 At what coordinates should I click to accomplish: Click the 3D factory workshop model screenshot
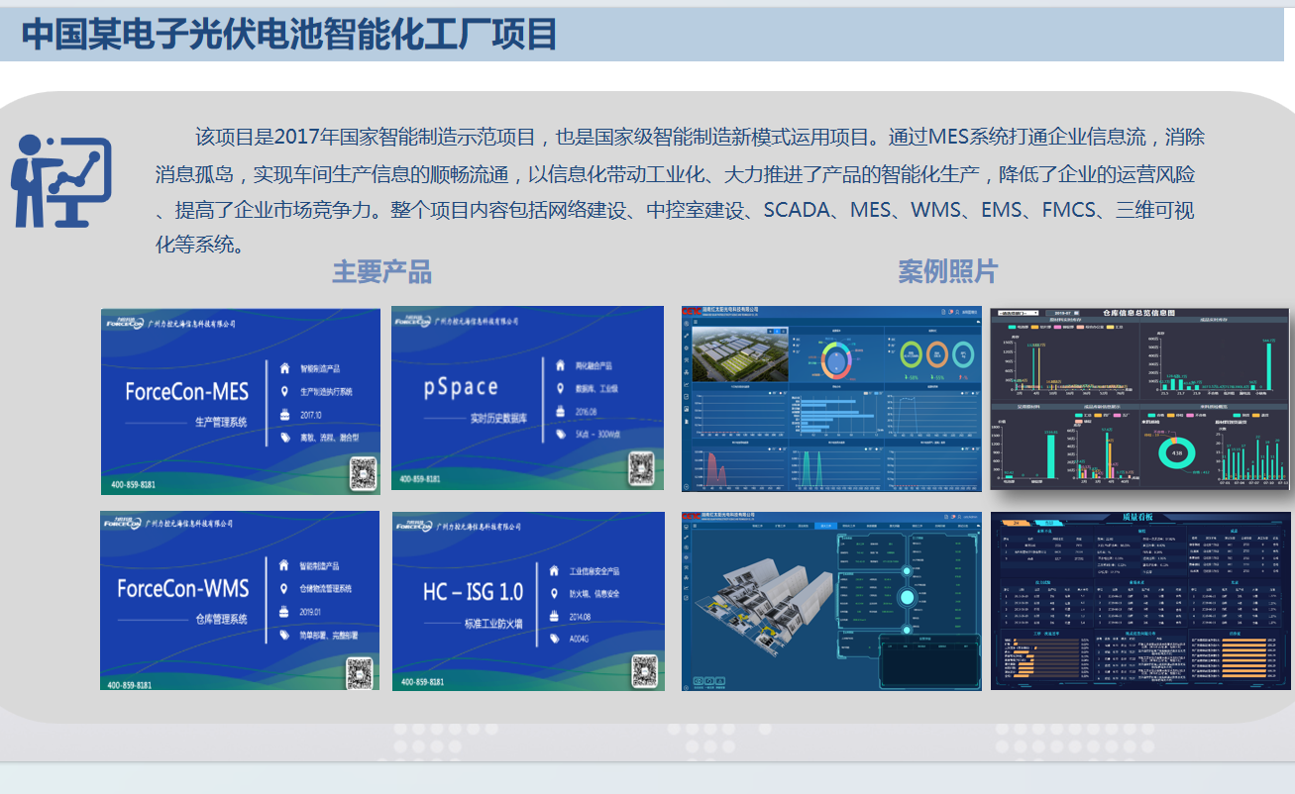pos(831,601)
